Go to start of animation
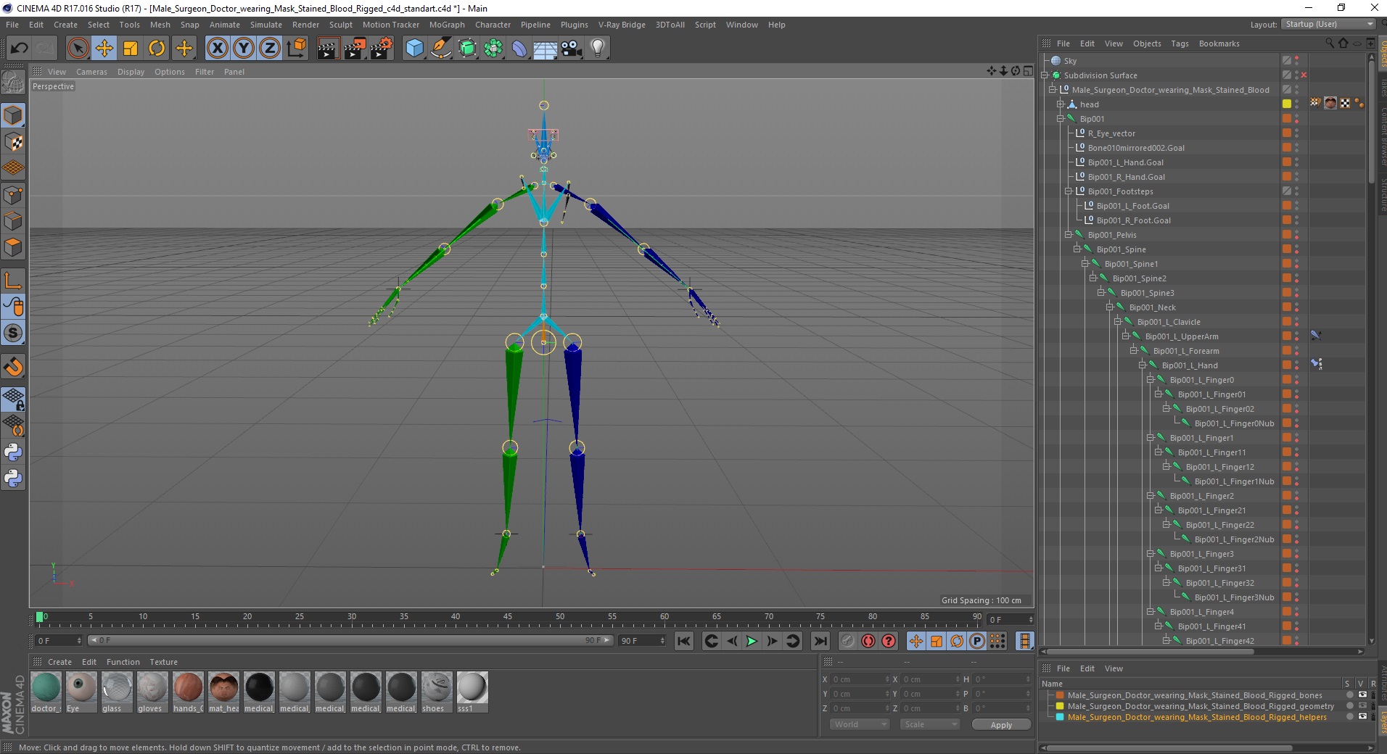 [x=684, y=641]
